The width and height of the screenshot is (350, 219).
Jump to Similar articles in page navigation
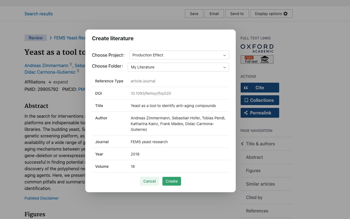click(260, 184)
